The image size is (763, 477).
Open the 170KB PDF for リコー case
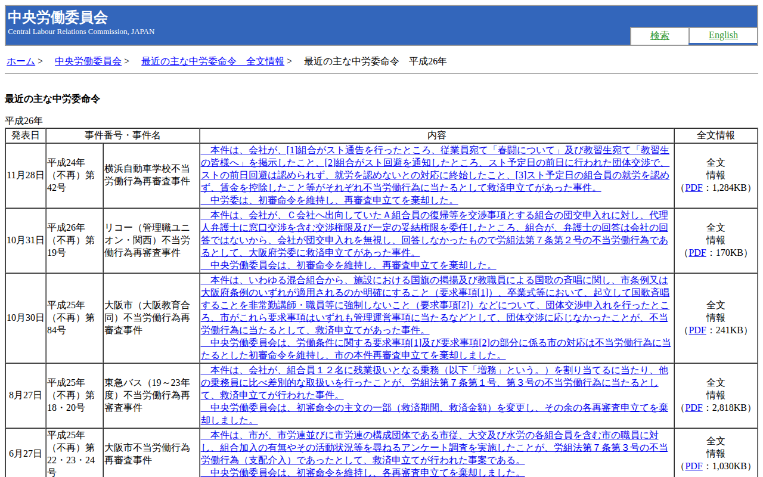(x=697, y=253)
